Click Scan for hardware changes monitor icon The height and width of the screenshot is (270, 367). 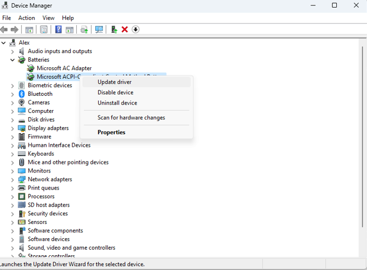tap(99, 30)
